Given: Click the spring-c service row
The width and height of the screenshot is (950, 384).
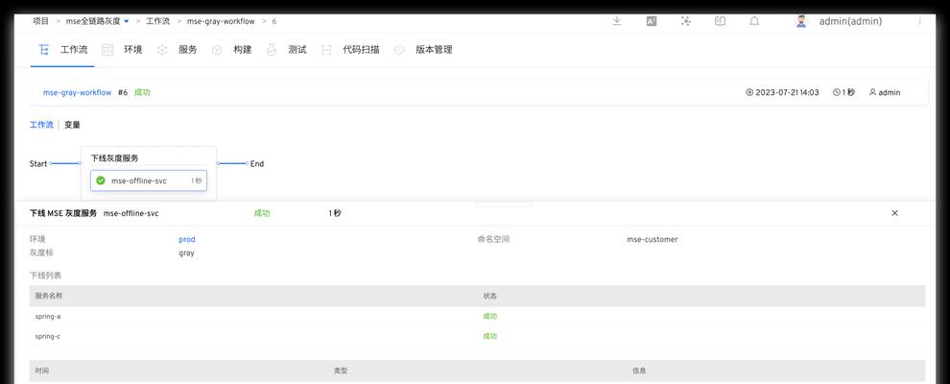Looking at the screenshot, I should coord(478,336).
